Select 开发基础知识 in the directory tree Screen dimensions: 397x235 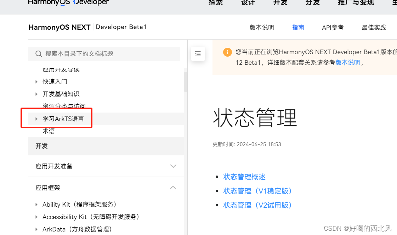(x=61, y=94)
